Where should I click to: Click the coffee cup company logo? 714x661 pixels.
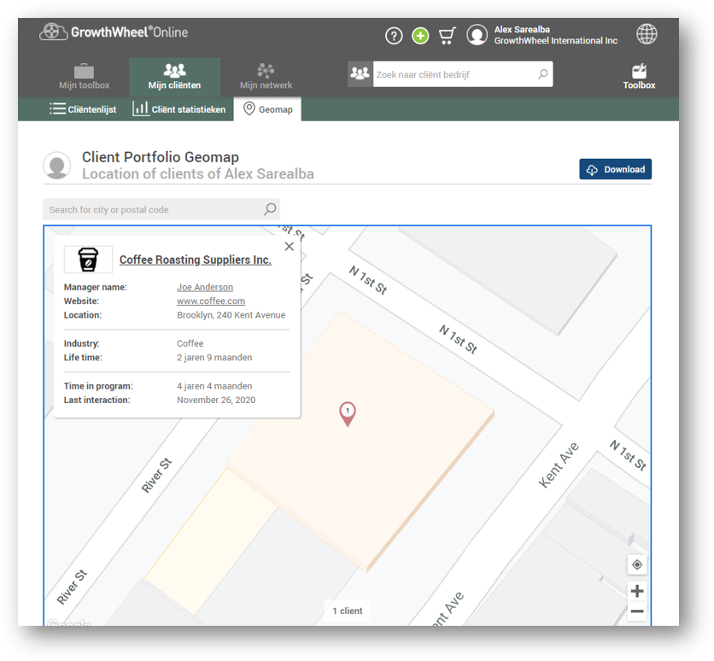coord(88,260)
